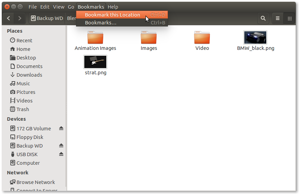
Task: Go back with the left arrow button
Action: pos(8,18)
